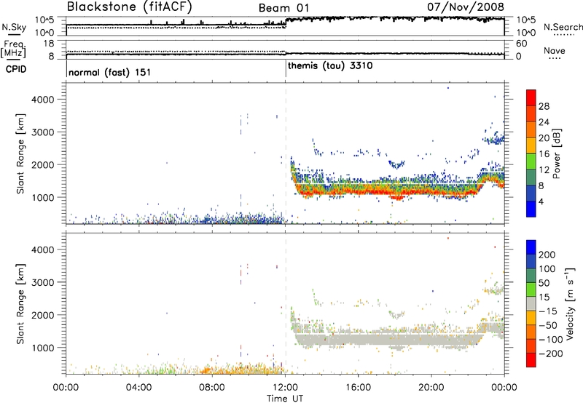Image resolution: width=583 pixels, height=403 pixels.
Task: Click the date '07/Nov/2008'
Action: point(466,7)
